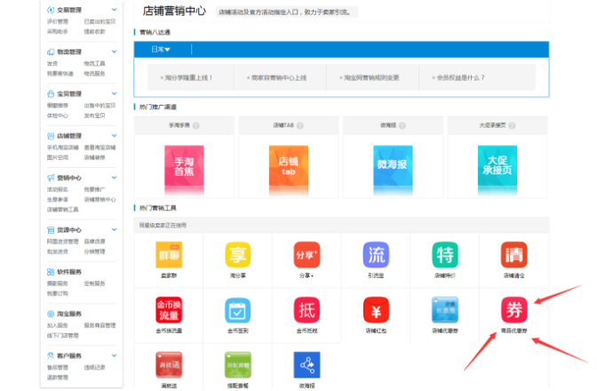Go to 店铺营销中心 in sidebar
Viewport: 597px width, 391px height.
click(99, 199)
